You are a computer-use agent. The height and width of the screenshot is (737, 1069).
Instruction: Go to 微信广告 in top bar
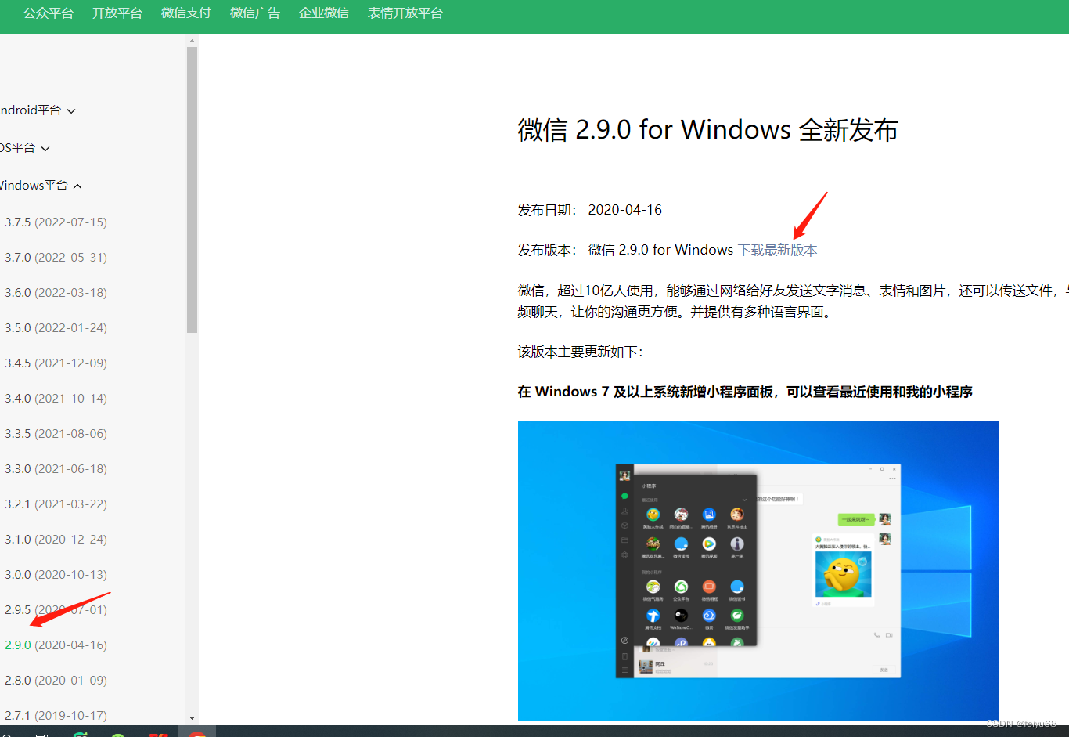pos(255,13)
